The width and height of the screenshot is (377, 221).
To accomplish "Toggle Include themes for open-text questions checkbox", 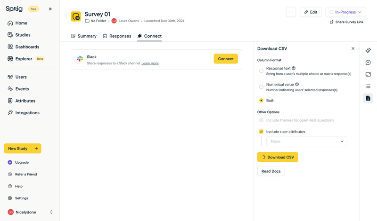I will coord(262,120).
